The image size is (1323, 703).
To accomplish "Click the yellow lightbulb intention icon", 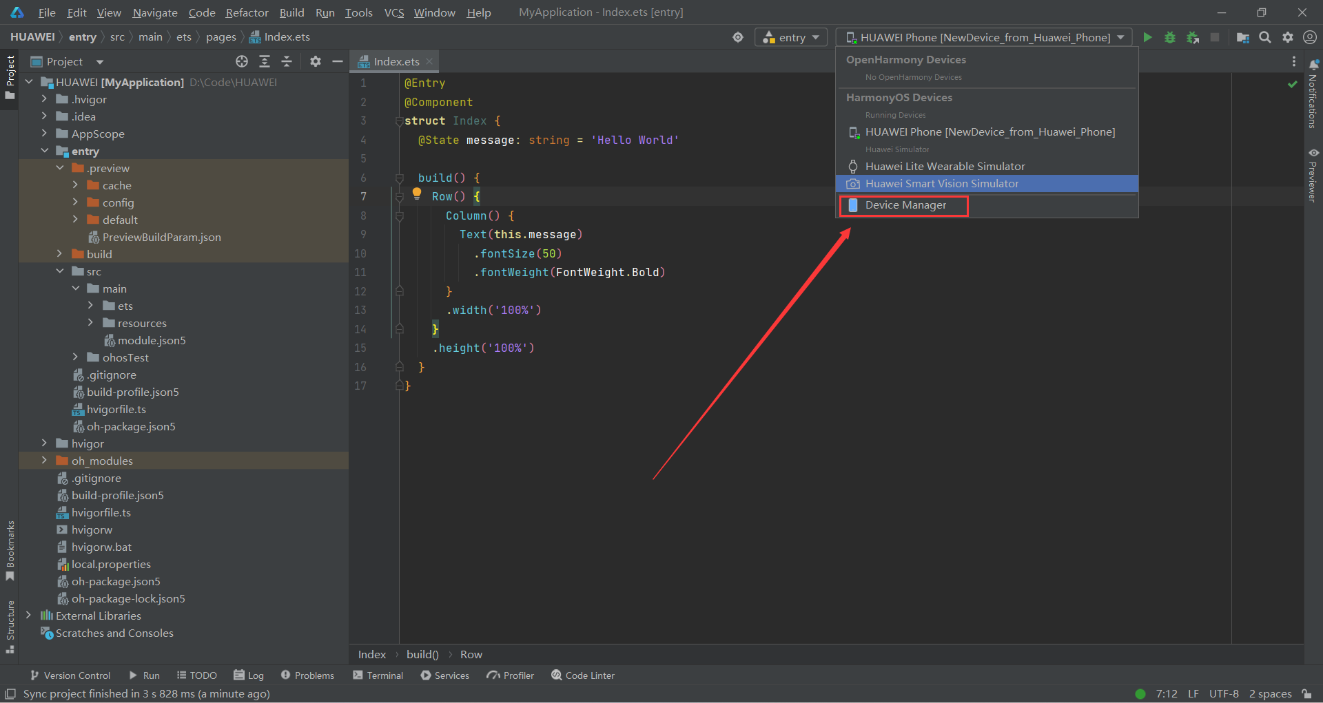I will pyautogui.click(x=417, y=194).
